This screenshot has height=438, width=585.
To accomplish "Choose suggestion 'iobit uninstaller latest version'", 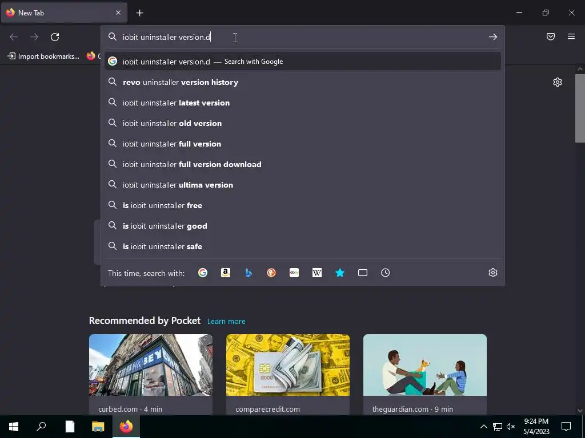I will [303, 103].
